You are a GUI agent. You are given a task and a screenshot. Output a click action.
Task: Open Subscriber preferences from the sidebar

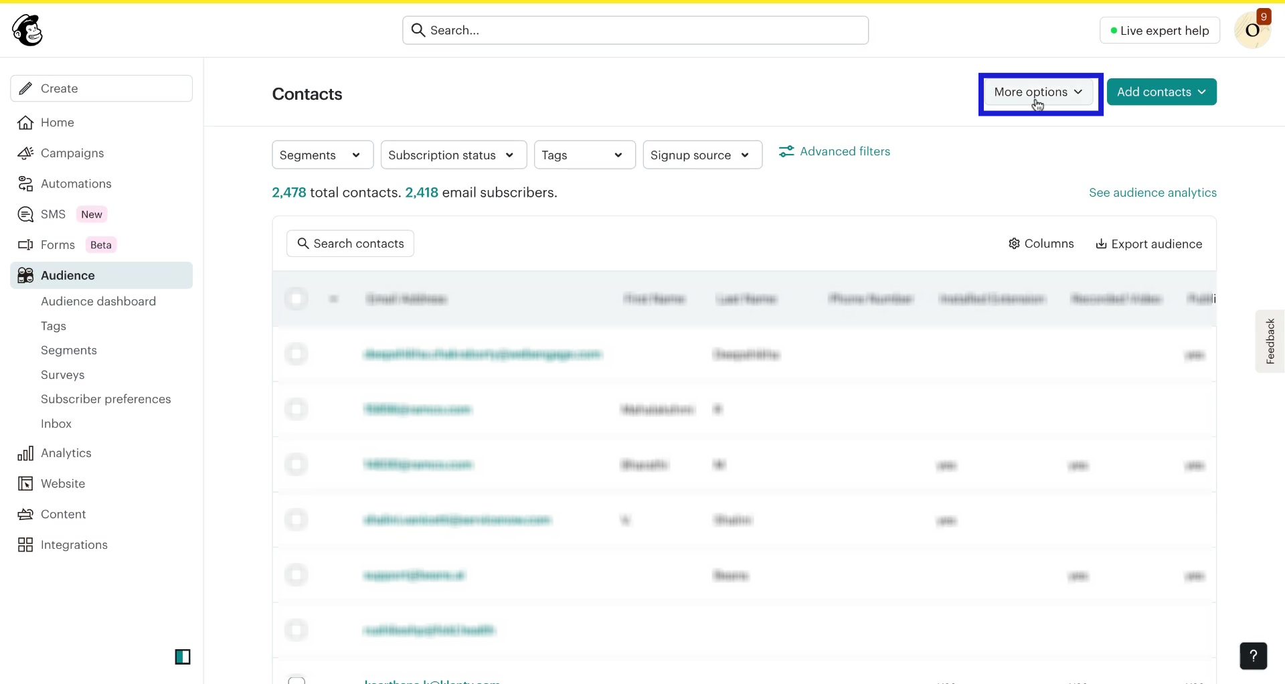(x=105, y=399)
